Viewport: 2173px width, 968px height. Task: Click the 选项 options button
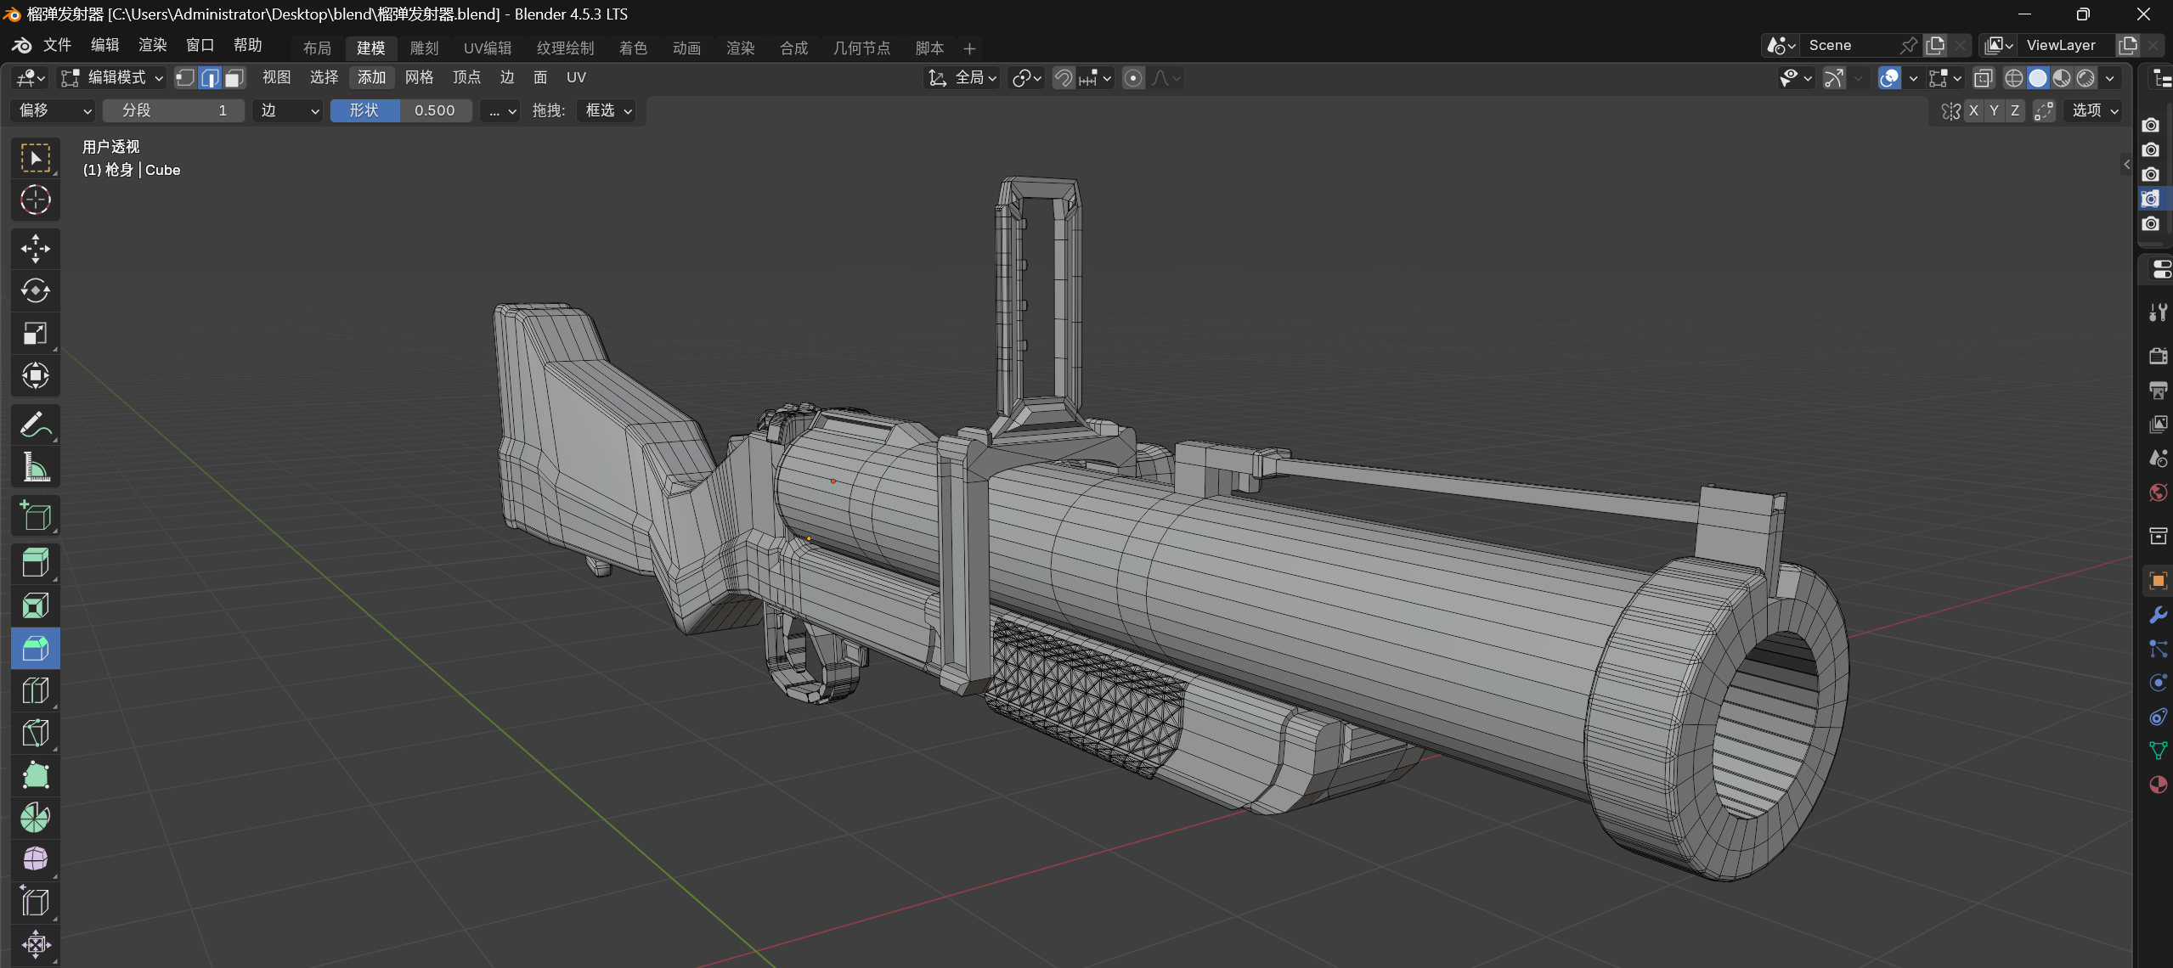2094,111
